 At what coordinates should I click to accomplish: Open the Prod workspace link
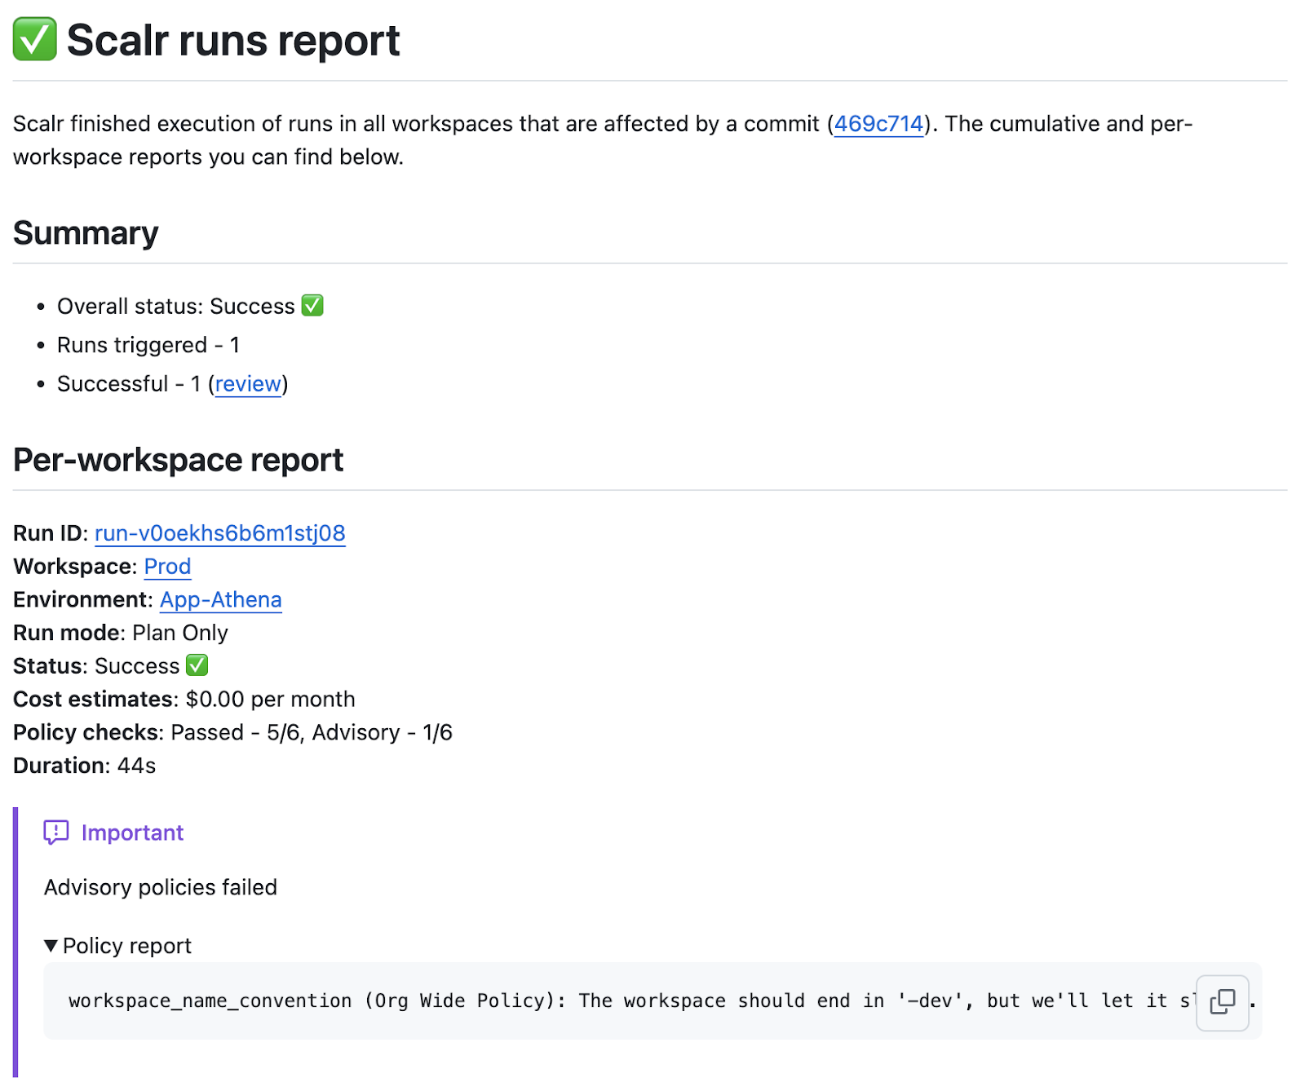click(x=167, y=567)
